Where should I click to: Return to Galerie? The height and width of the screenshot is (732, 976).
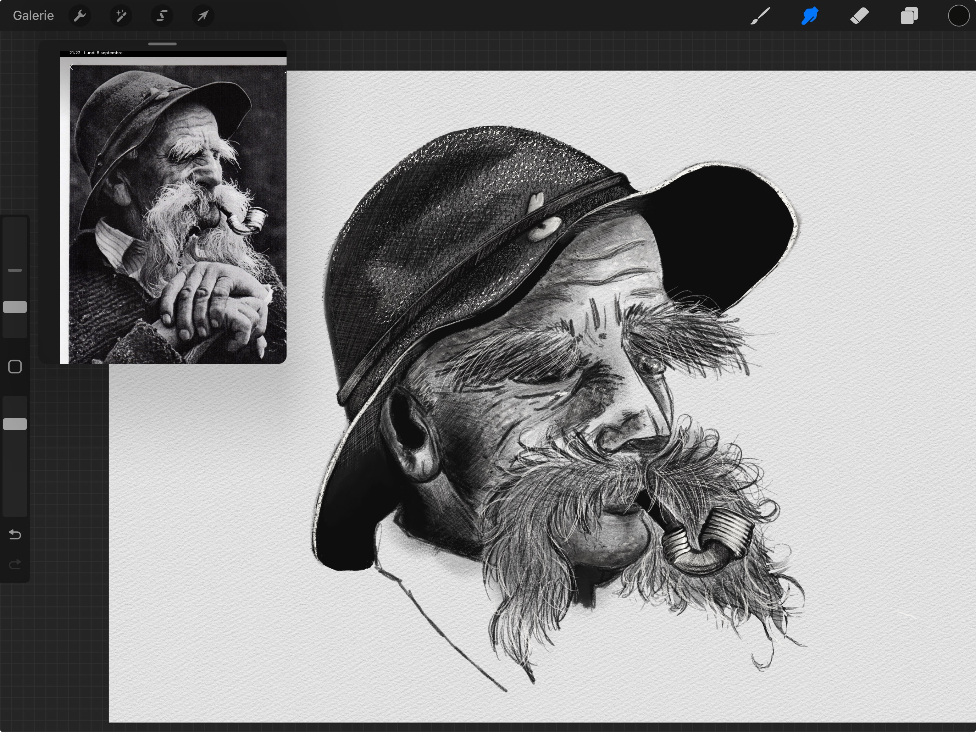pyautogui.click(x=33, y=16)
